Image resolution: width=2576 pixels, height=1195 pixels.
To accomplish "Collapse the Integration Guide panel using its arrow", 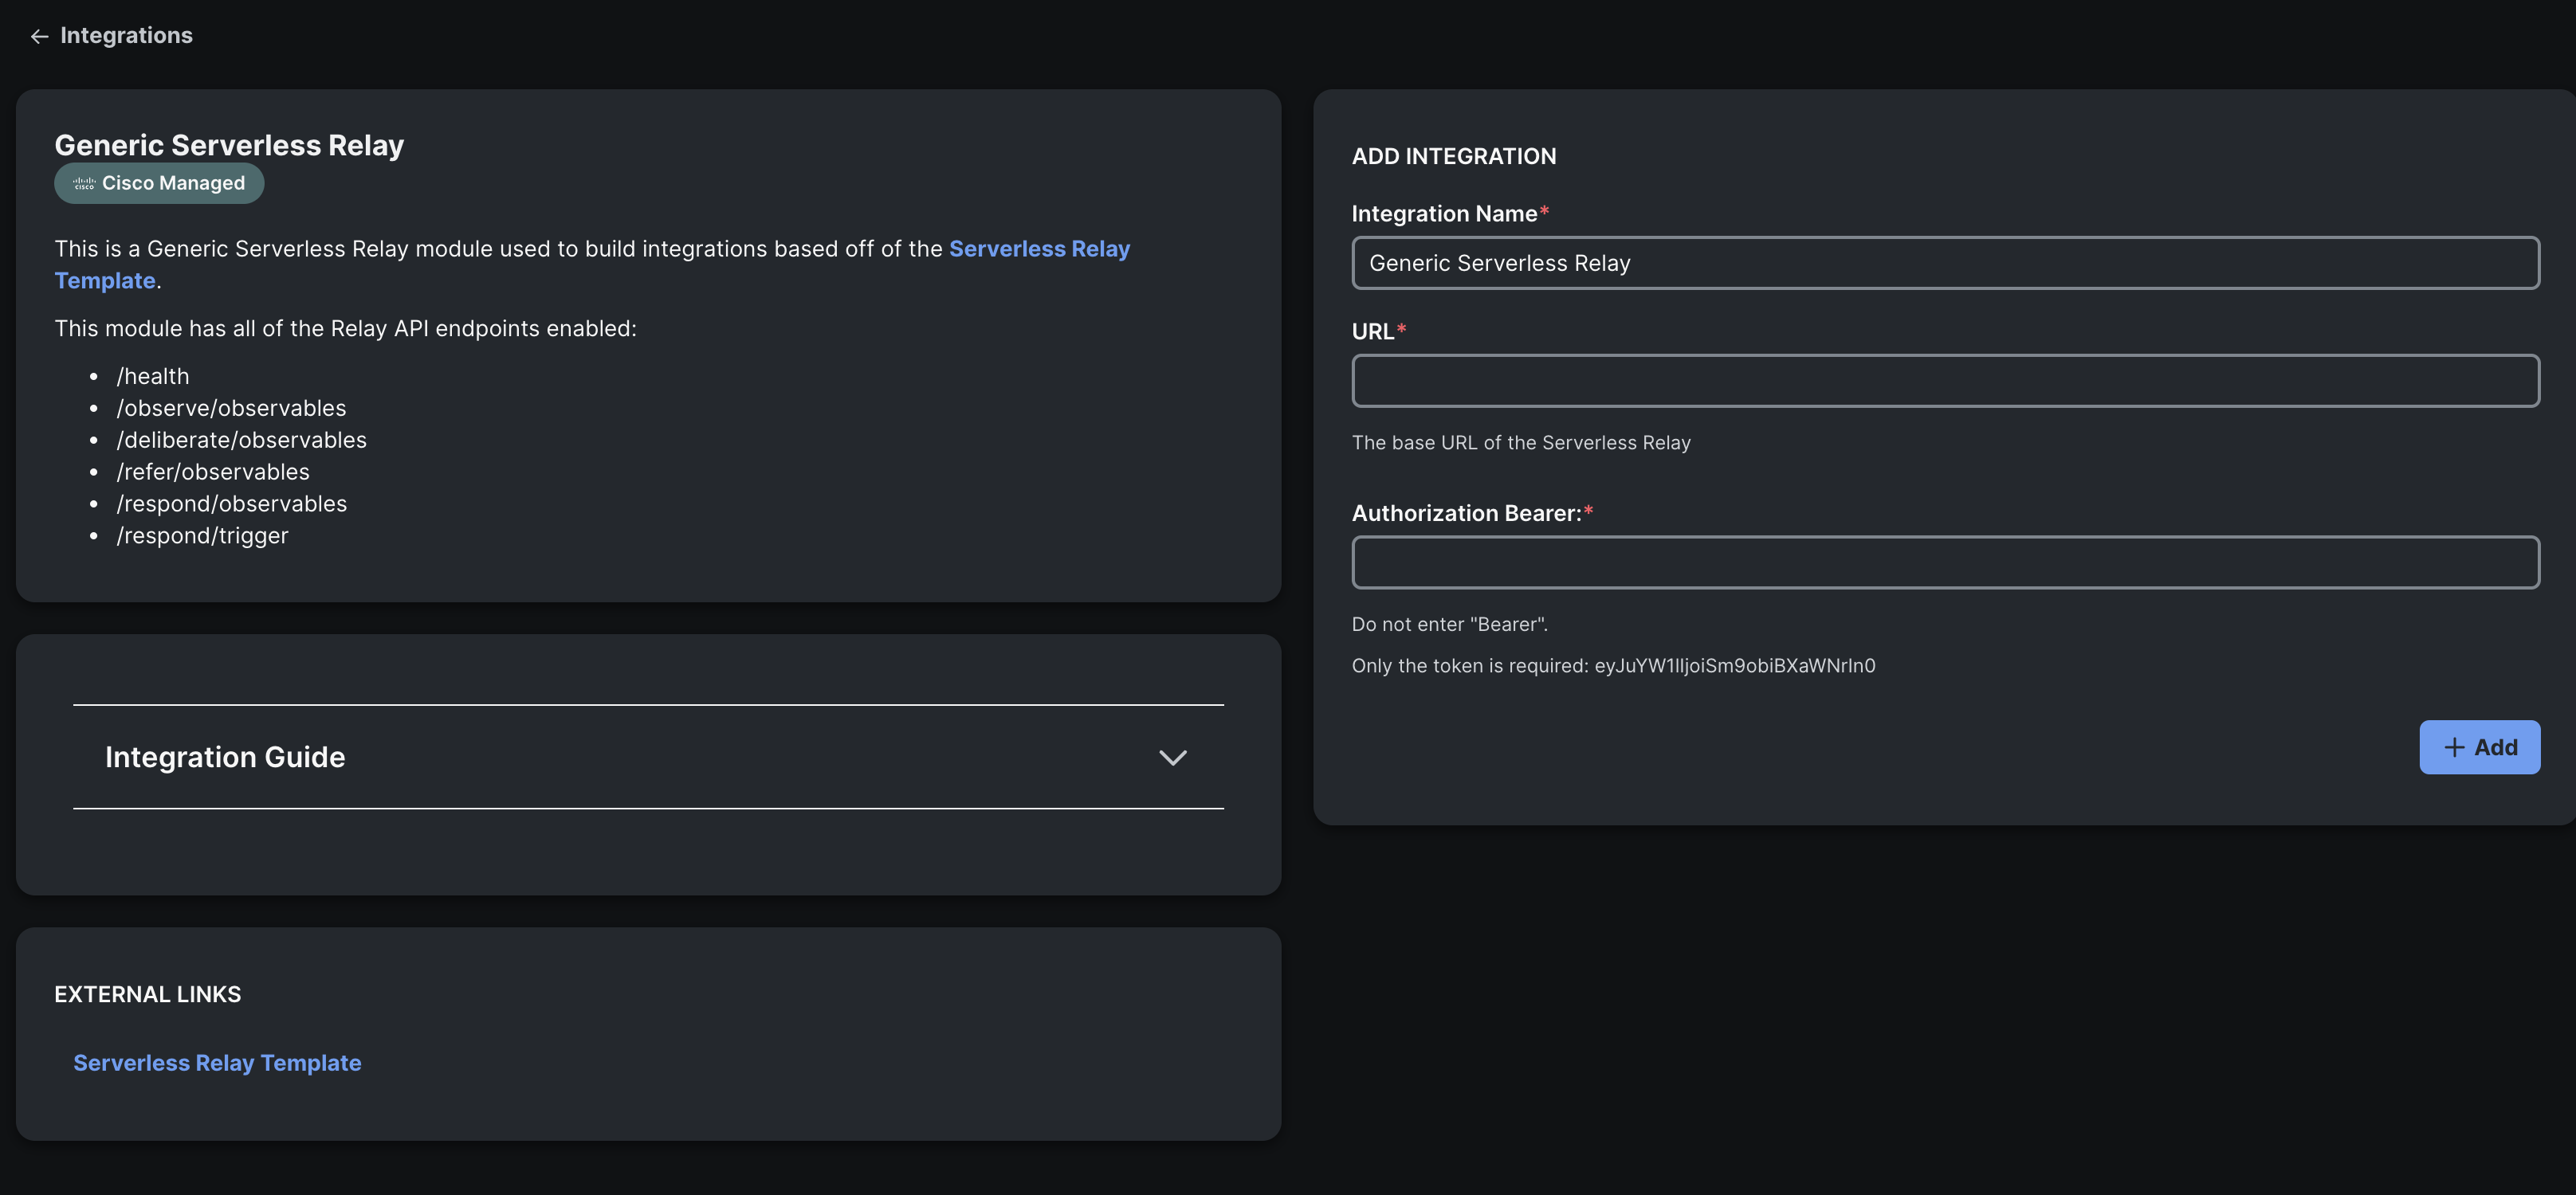I will click(1173, 758).
